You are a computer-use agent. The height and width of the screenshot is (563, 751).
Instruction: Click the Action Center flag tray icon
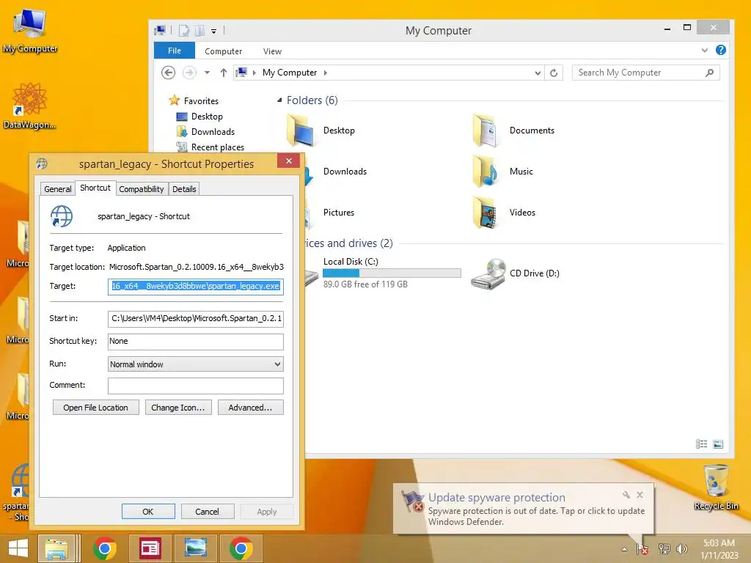642,549
